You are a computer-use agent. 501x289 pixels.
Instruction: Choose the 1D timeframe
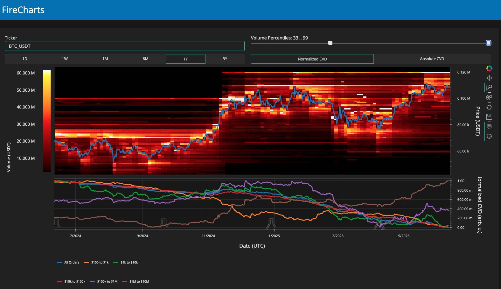[x=25, y=59]
